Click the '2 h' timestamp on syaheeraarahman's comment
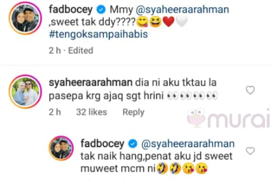Screen dimensions: 271x181 55,112
